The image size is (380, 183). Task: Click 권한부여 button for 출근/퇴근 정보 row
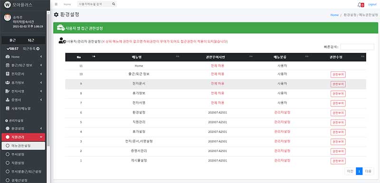pos(338,75)
